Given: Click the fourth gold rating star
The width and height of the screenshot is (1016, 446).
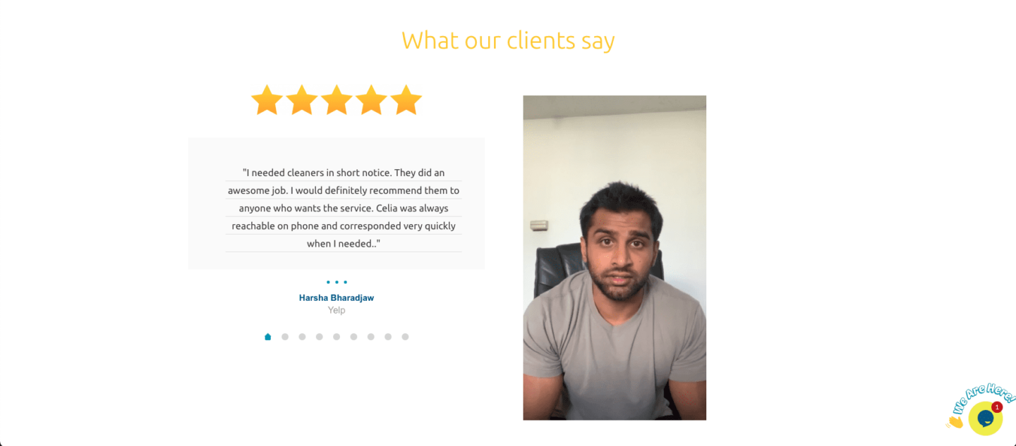Looking at the screenshot, I should pos(371,100).
